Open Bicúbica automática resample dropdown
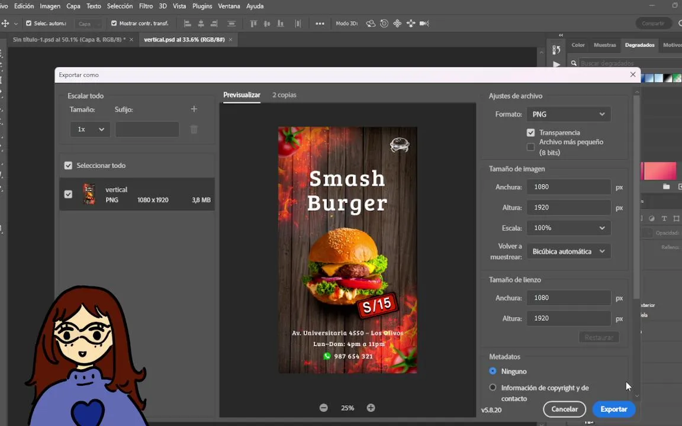Screen dimensions: 682x426 click(568, 251)
